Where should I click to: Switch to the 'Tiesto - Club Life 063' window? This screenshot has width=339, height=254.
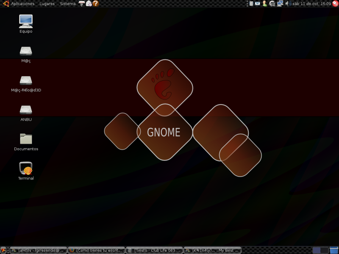pos(154,250)
